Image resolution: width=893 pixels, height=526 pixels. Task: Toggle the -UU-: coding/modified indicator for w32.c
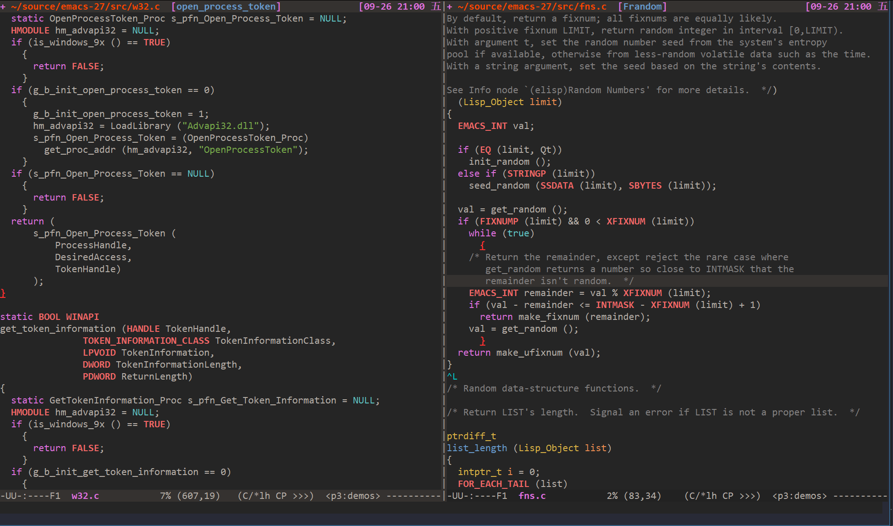(14, 496)
